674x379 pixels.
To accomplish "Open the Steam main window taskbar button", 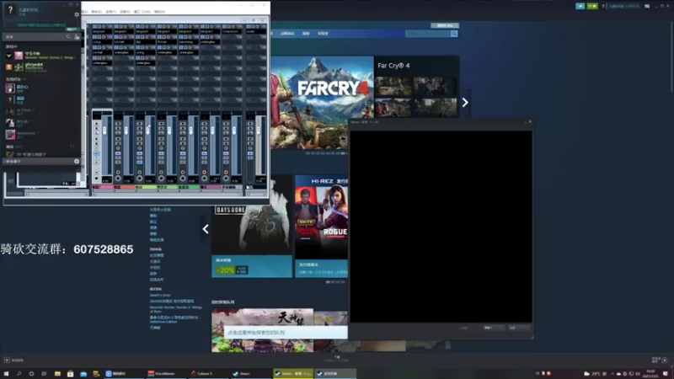I will [x=250, y=374].
